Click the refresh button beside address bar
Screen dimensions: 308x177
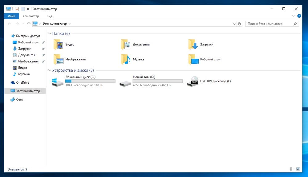pos(239,24)
